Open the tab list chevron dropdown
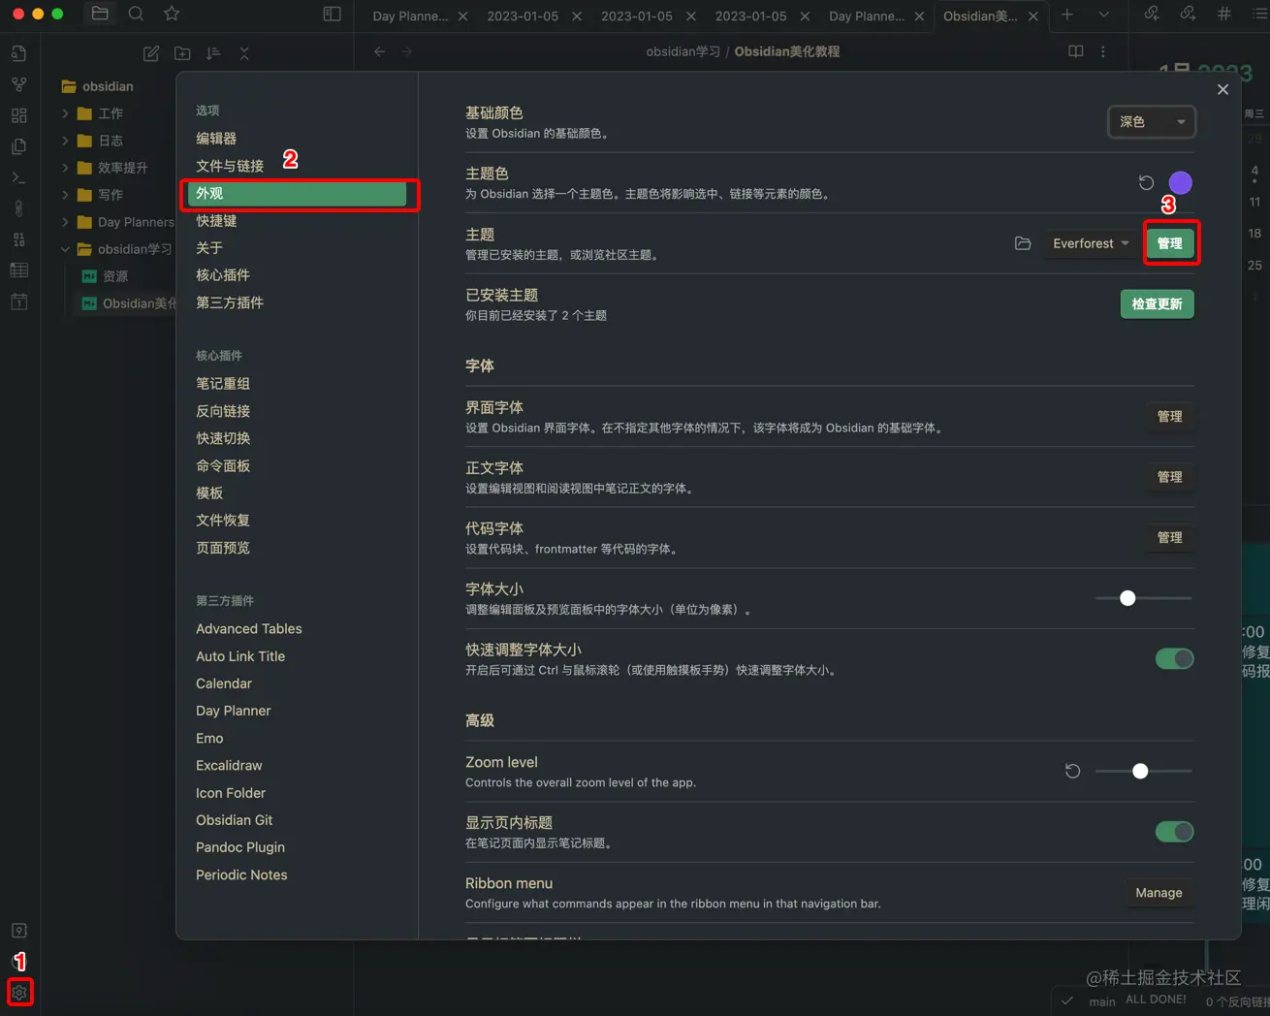The height and width of the screenshot is (1016, 1270). [x=1103, y=15]
